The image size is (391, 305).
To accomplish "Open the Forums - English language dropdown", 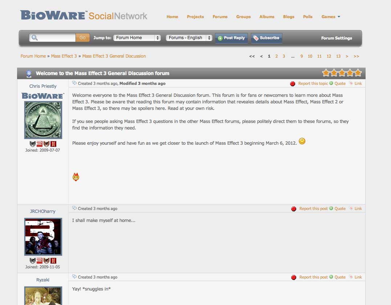I will pyautogui.click(x=189, y=38).
